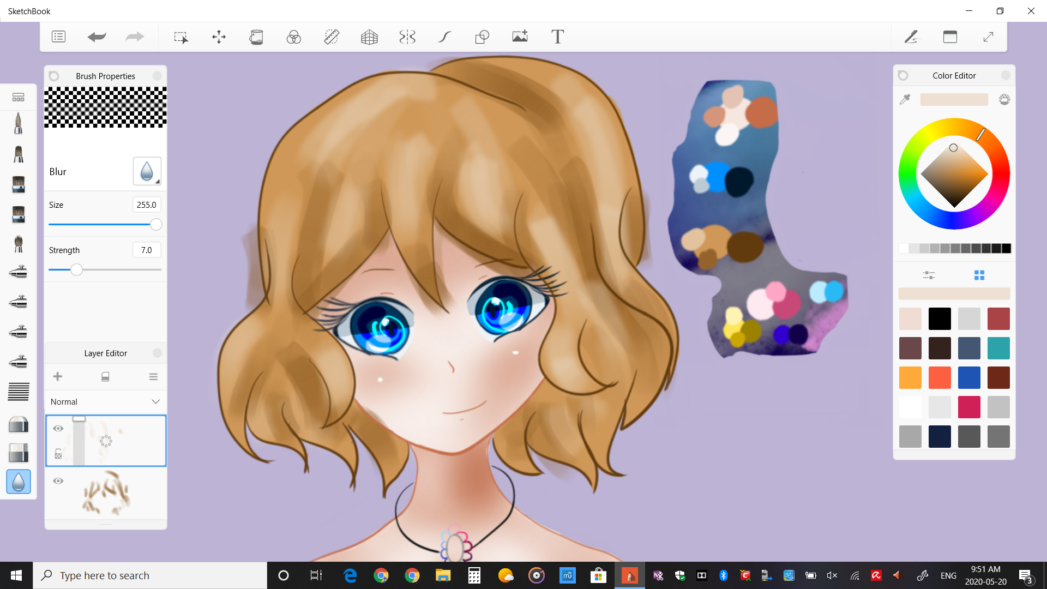
Task: Open the Copic color library icon
Action: coord(1004,99)
